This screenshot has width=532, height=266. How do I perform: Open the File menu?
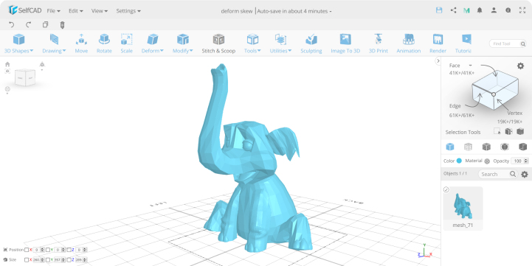pyautogui.click(x=54, y=11)
